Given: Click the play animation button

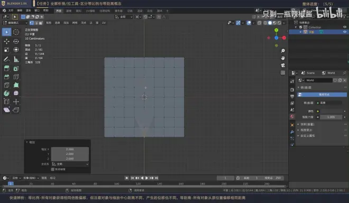Looking at the screenshot, I should 146,178.
